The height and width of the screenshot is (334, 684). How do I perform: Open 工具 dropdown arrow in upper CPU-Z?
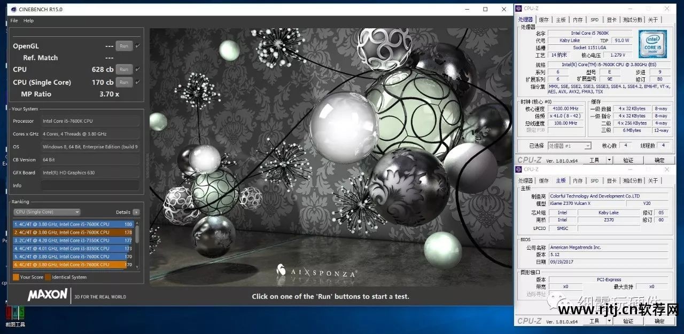609,160
